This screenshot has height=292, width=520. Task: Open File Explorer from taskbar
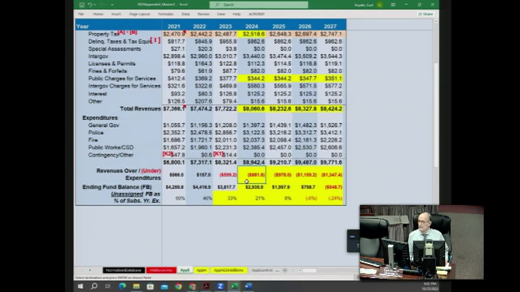point(136,286)
